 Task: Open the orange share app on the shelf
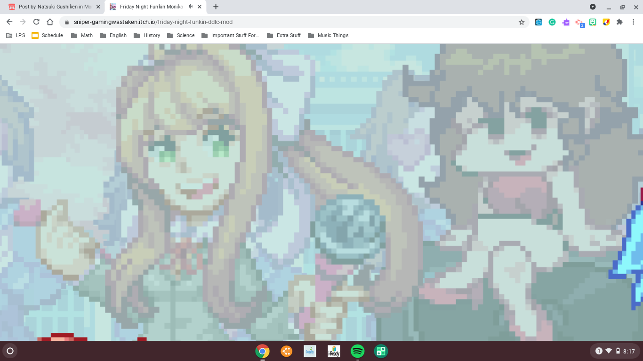tap(286, 351)
